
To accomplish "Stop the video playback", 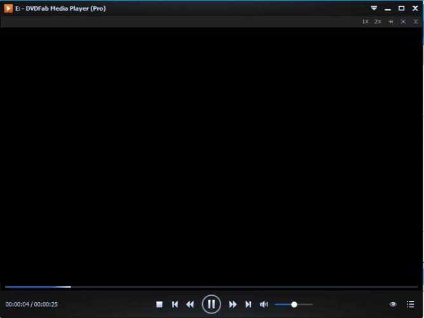I will (x=160, y=305).
